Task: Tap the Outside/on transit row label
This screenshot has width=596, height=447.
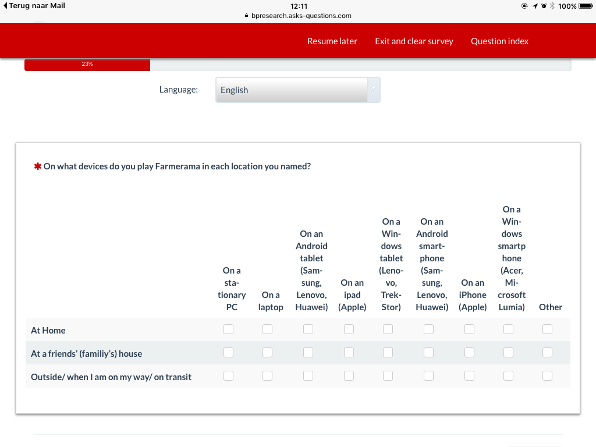Action: click(x=111, y=377)
